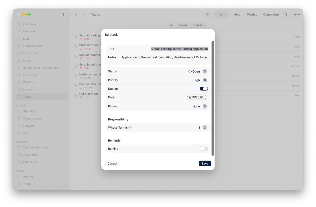Tick the 'Get a card for' task

[x=75, y=95]
